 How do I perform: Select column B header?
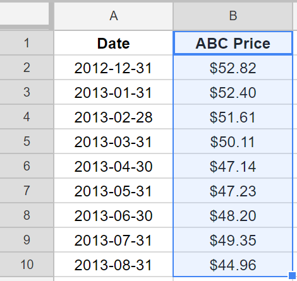(233, 16)
